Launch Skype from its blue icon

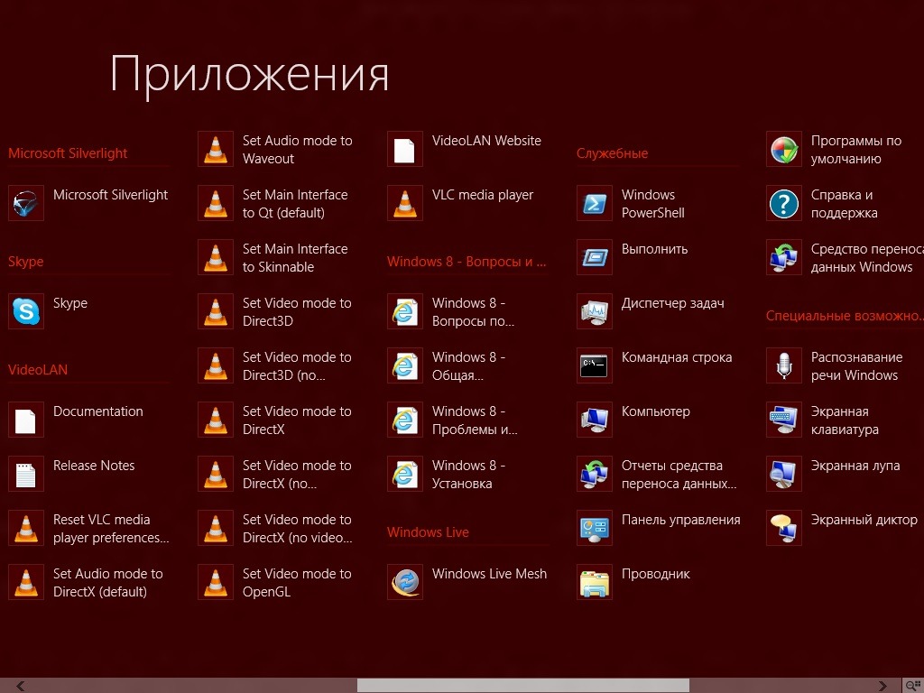click(26, 311)
